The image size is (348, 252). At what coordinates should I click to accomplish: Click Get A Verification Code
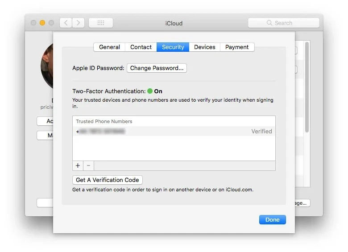coord(108,180)
